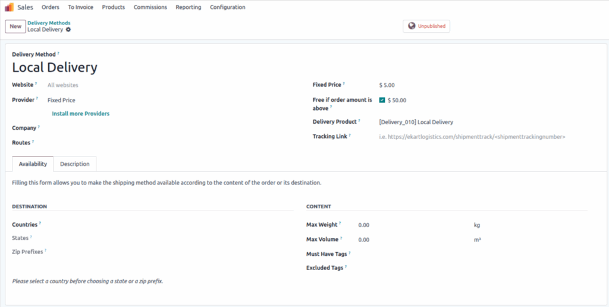Click the Sales app name
The width and height of the screenshot is (609, 307).
pos(25,7)
